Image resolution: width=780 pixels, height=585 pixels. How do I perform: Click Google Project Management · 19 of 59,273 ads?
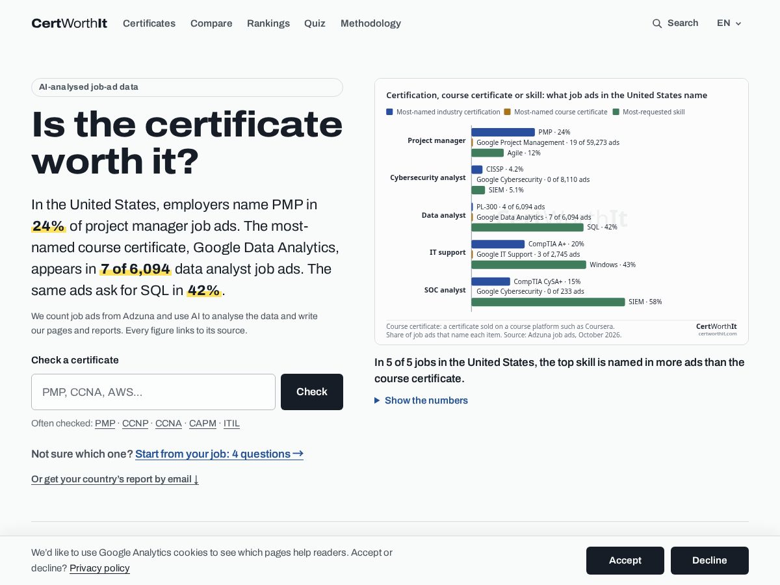coord(548,142)
